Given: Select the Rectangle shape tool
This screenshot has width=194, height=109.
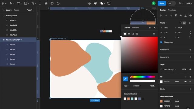Looking at the screenshot, I should tap(25, 3).
